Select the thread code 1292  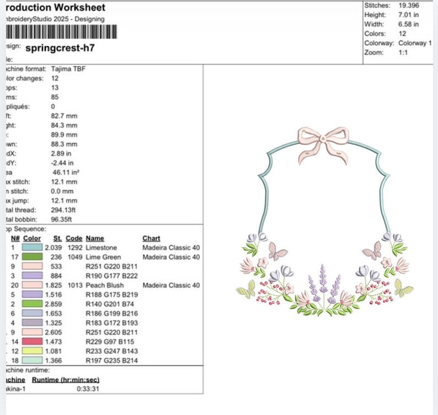click(75, 247)
